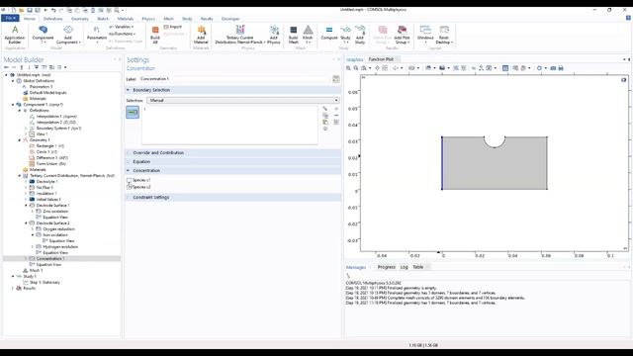
Task: Click the help question mark icon
Action: click(x=628, y=18)
